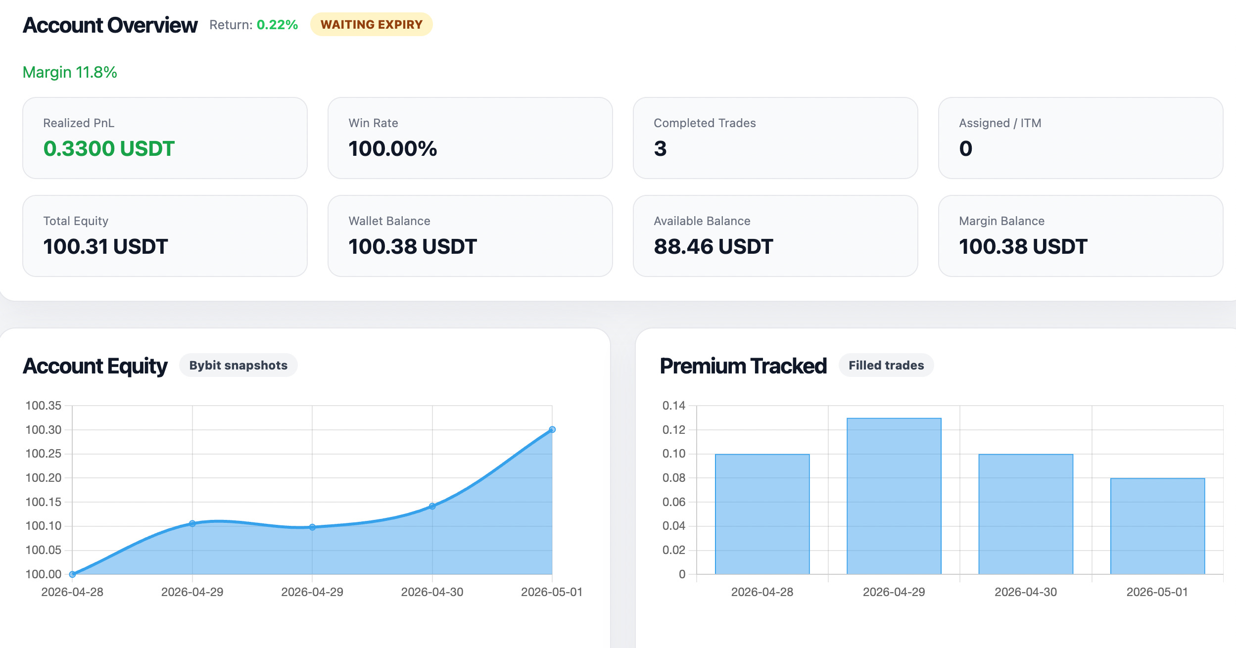Select the Bybit snapshots chip
Screen dimensions: 1236x648
pyautogui.click(x=238, y=365)
